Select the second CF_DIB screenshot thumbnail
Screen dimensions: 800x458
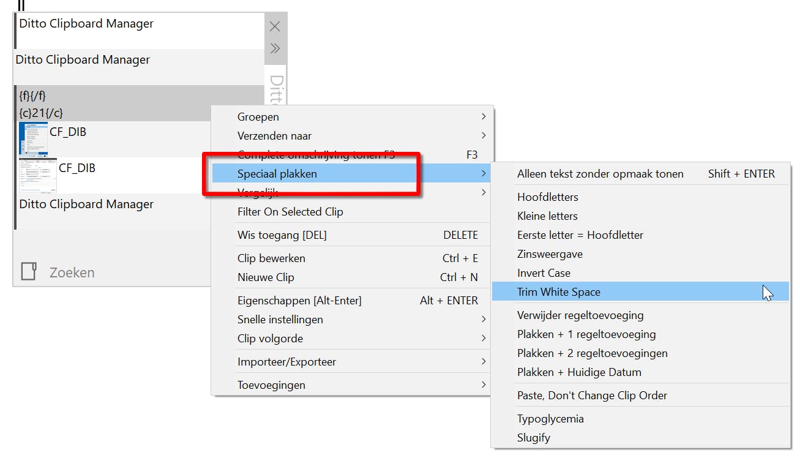38,175
